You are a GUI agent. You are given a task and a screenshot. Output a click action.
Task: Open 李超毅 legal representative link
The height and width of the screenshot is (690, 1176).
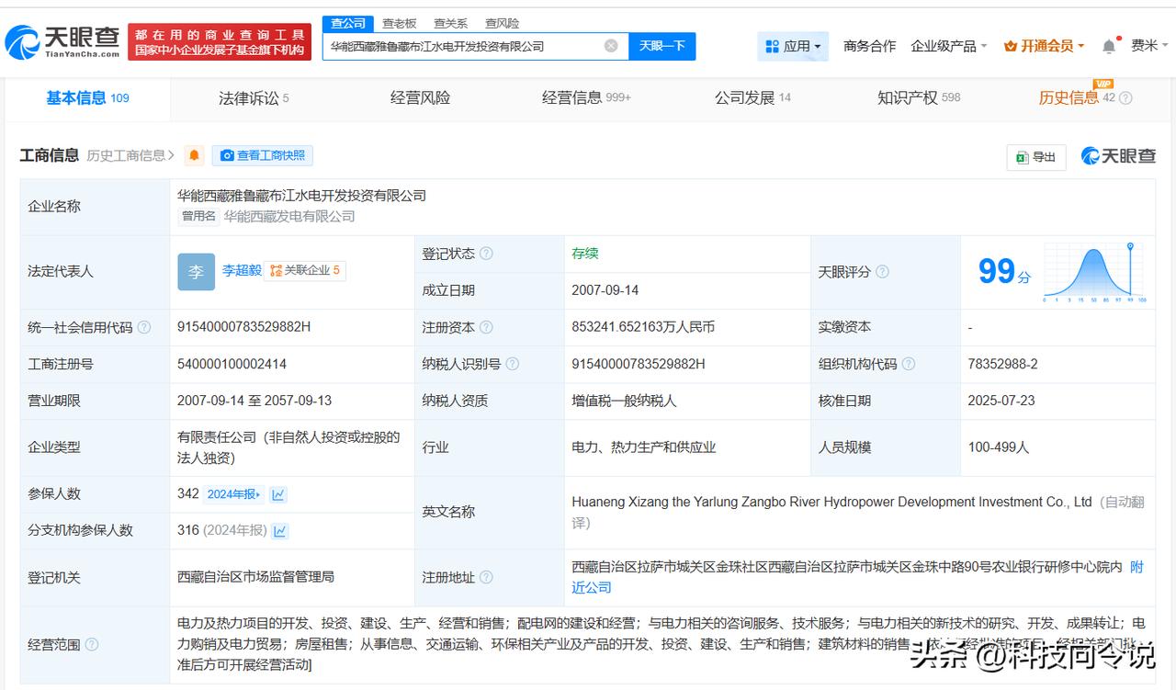242,270
